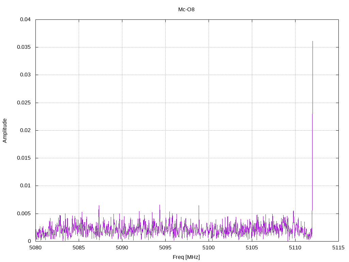
Task: Click the x-axis tick label 5115
Action: (x=338, y=248)
